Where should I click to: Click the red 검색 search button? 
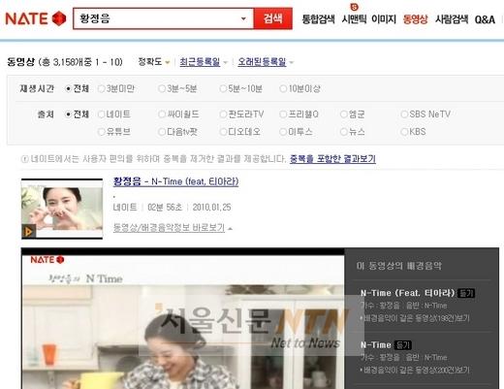point(273,18)
